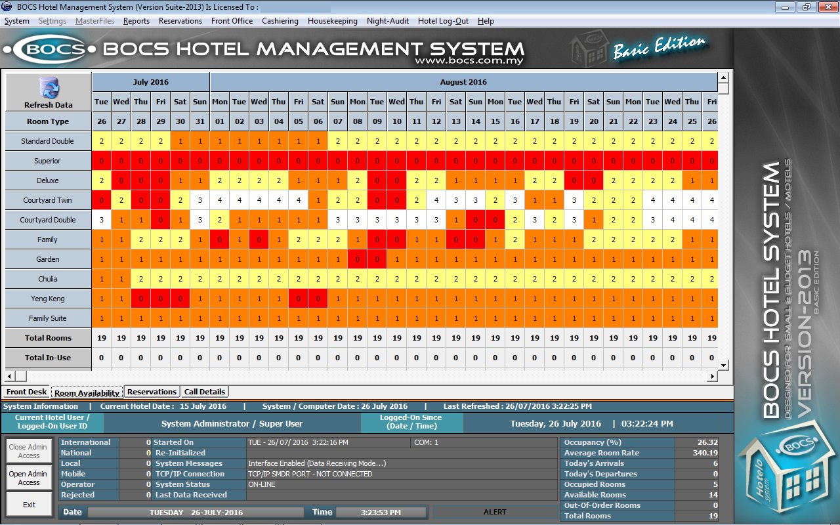Viewport: 840px width, 525px height.
Task: Select the Yeng Keng row header
Action: [47, 299]
